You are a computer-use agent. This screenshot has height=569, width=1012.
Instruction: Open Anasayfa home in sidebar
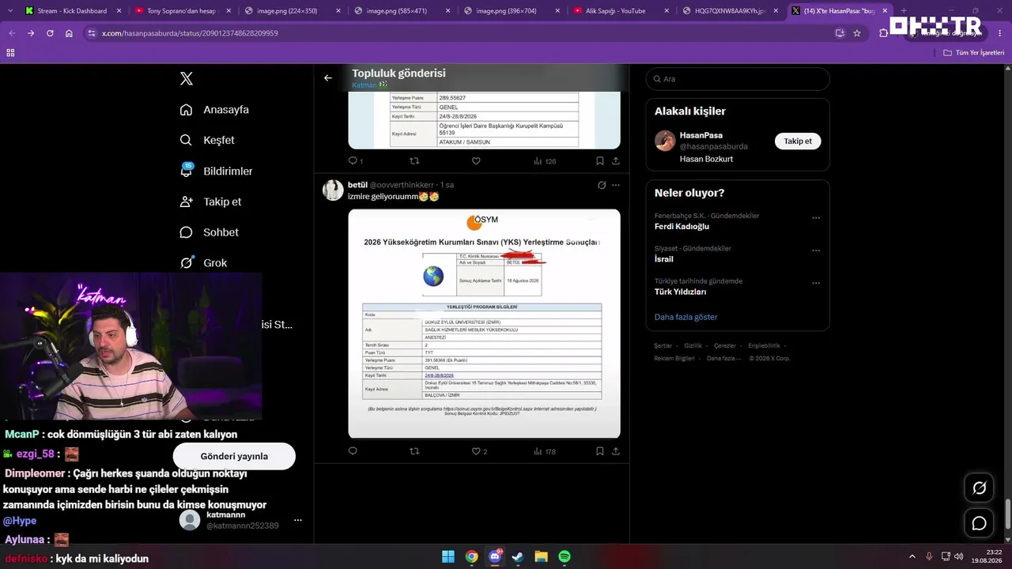(214, 110)
